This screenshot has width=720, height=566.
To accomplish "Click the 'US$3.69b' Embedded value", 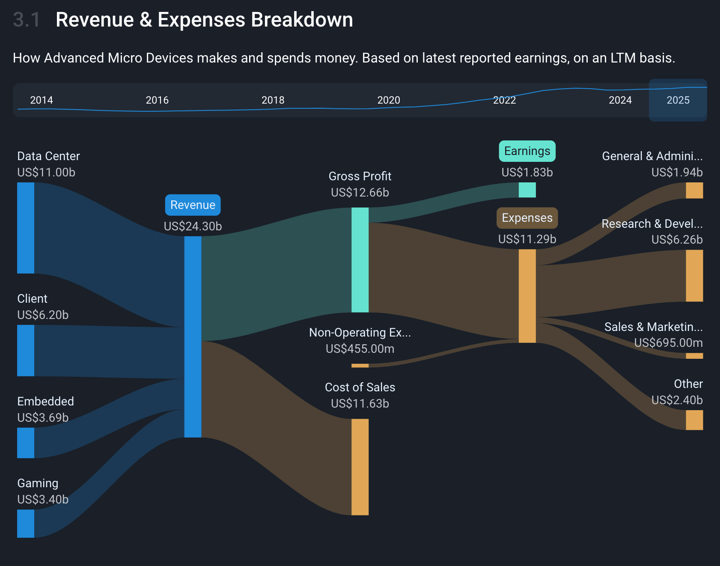I will pos(43,418).
